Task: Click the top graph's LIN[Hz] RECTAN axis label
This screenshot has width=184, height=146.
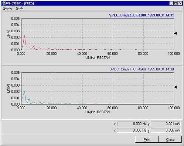Action: pyautogui.click(x=98, y=57)
